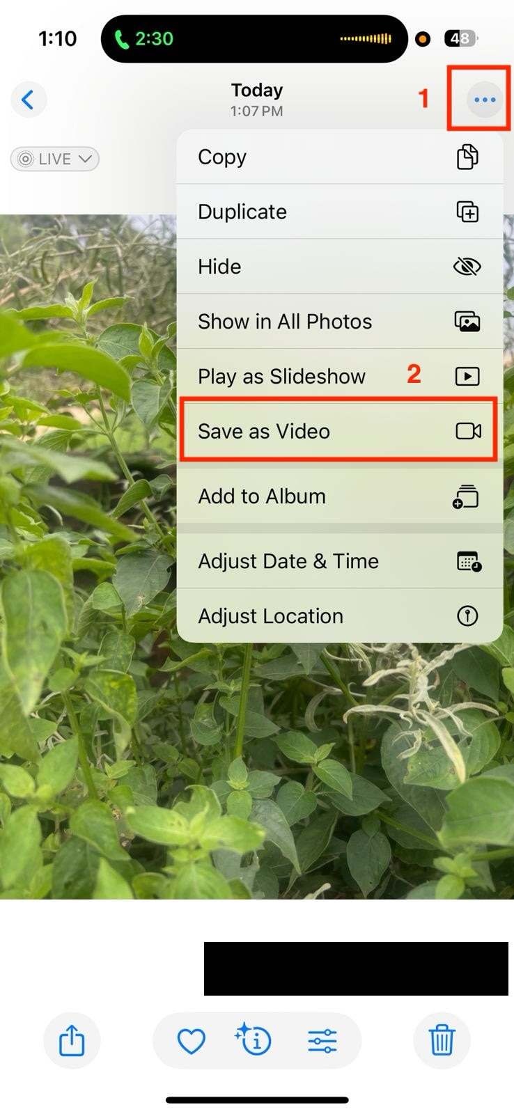This screenshot has height=1114, width=514.
Task: Open the edit adjustments sliders icon
Action: [x=322, y=1042]
